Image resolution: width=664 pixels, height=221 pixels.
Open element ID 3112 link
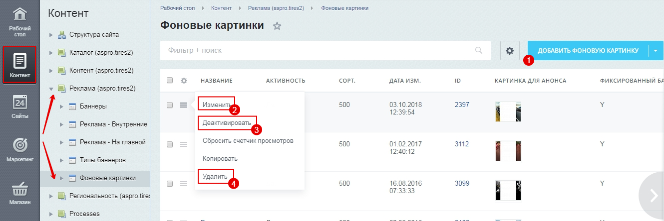click(462, 144)
